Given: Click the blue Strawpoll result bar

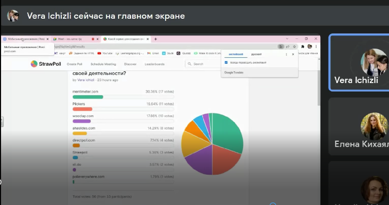Looking at the screenshot, I should coord(75,157).
